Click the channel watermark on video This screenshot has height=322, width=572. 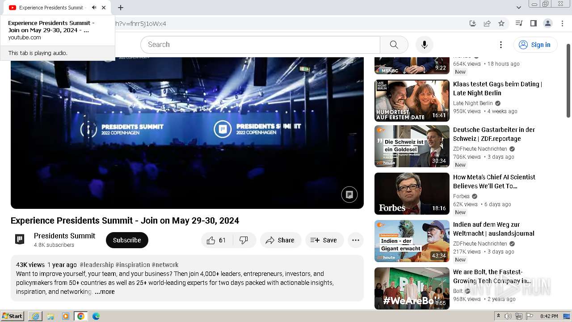(x=349, y=195)
